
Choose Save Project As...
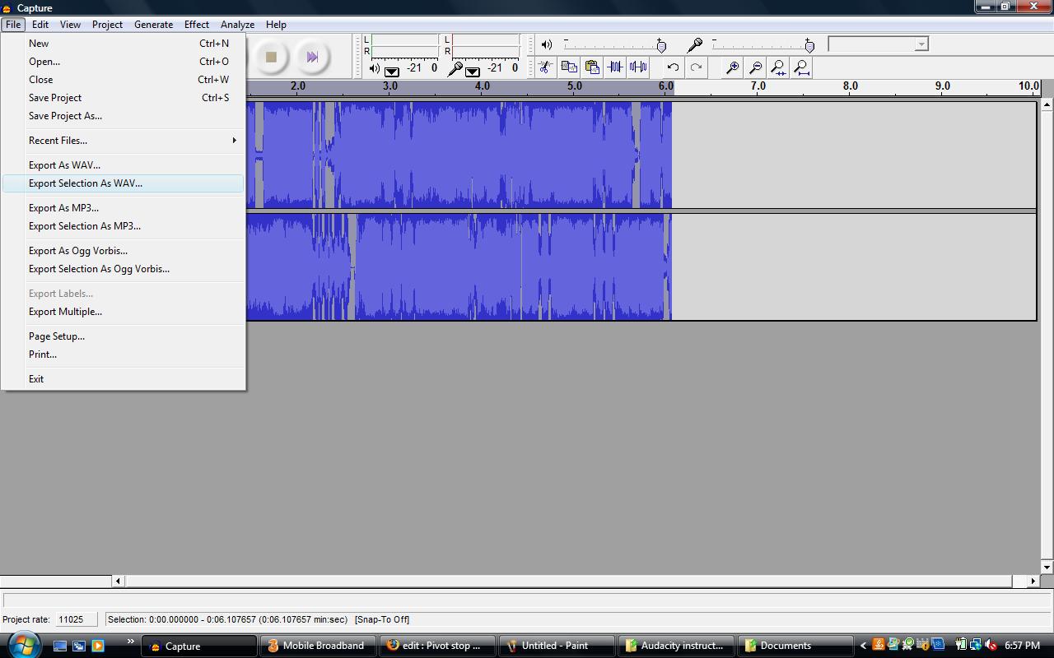123,116
